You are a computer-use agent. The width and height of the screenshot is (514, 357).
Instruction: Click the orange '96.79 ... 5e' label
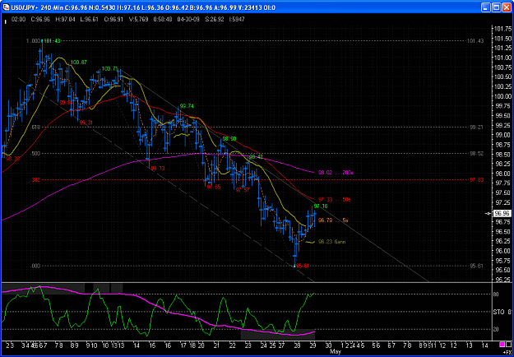(x=333, y=220)
